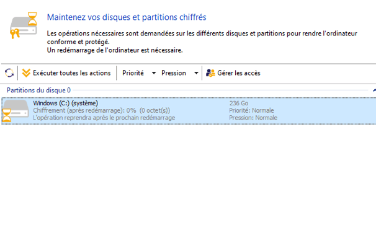The width and height of the screenshot is (376, 238).
Task: Click the Pression: Normale value
Action: point(253,118)
